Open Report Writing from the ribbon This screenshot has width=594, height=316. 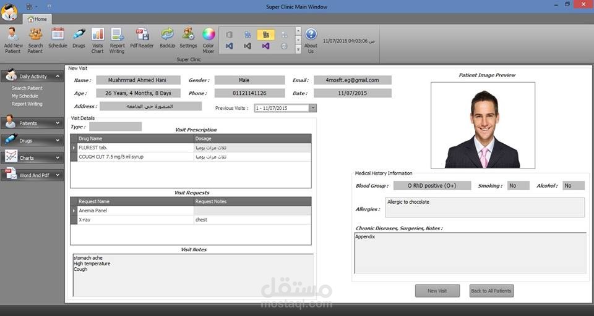point(117,41)
